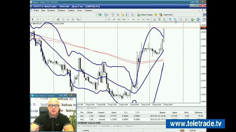Select the equidistant channel tool
The height and width of the screenshot is (132, 236).
(58, 19)
